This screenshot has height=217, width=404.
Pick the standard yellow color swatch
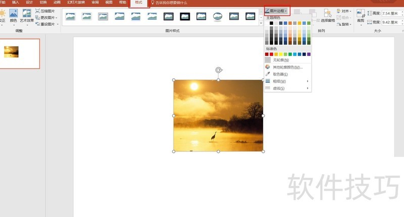(281, 55)
